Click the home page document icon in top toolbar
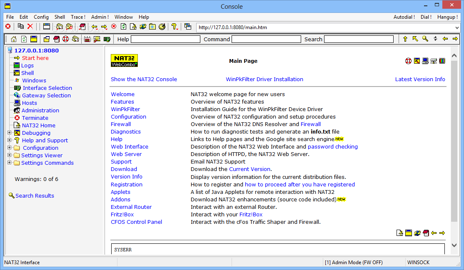The height and width of the screenshot is (270, 464). coord(133,27)
